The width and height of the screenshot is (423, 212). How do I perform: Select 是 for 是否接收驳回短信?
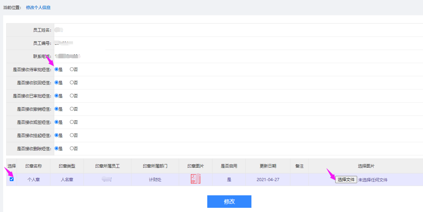point(56,83)
